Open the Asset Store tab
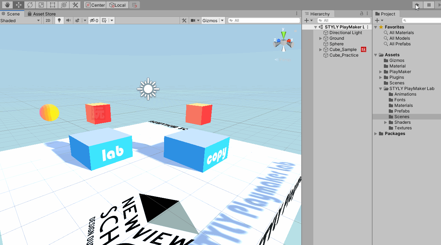Image resolution: width=441 pixels, height=245 pixels. click(42, 14)
